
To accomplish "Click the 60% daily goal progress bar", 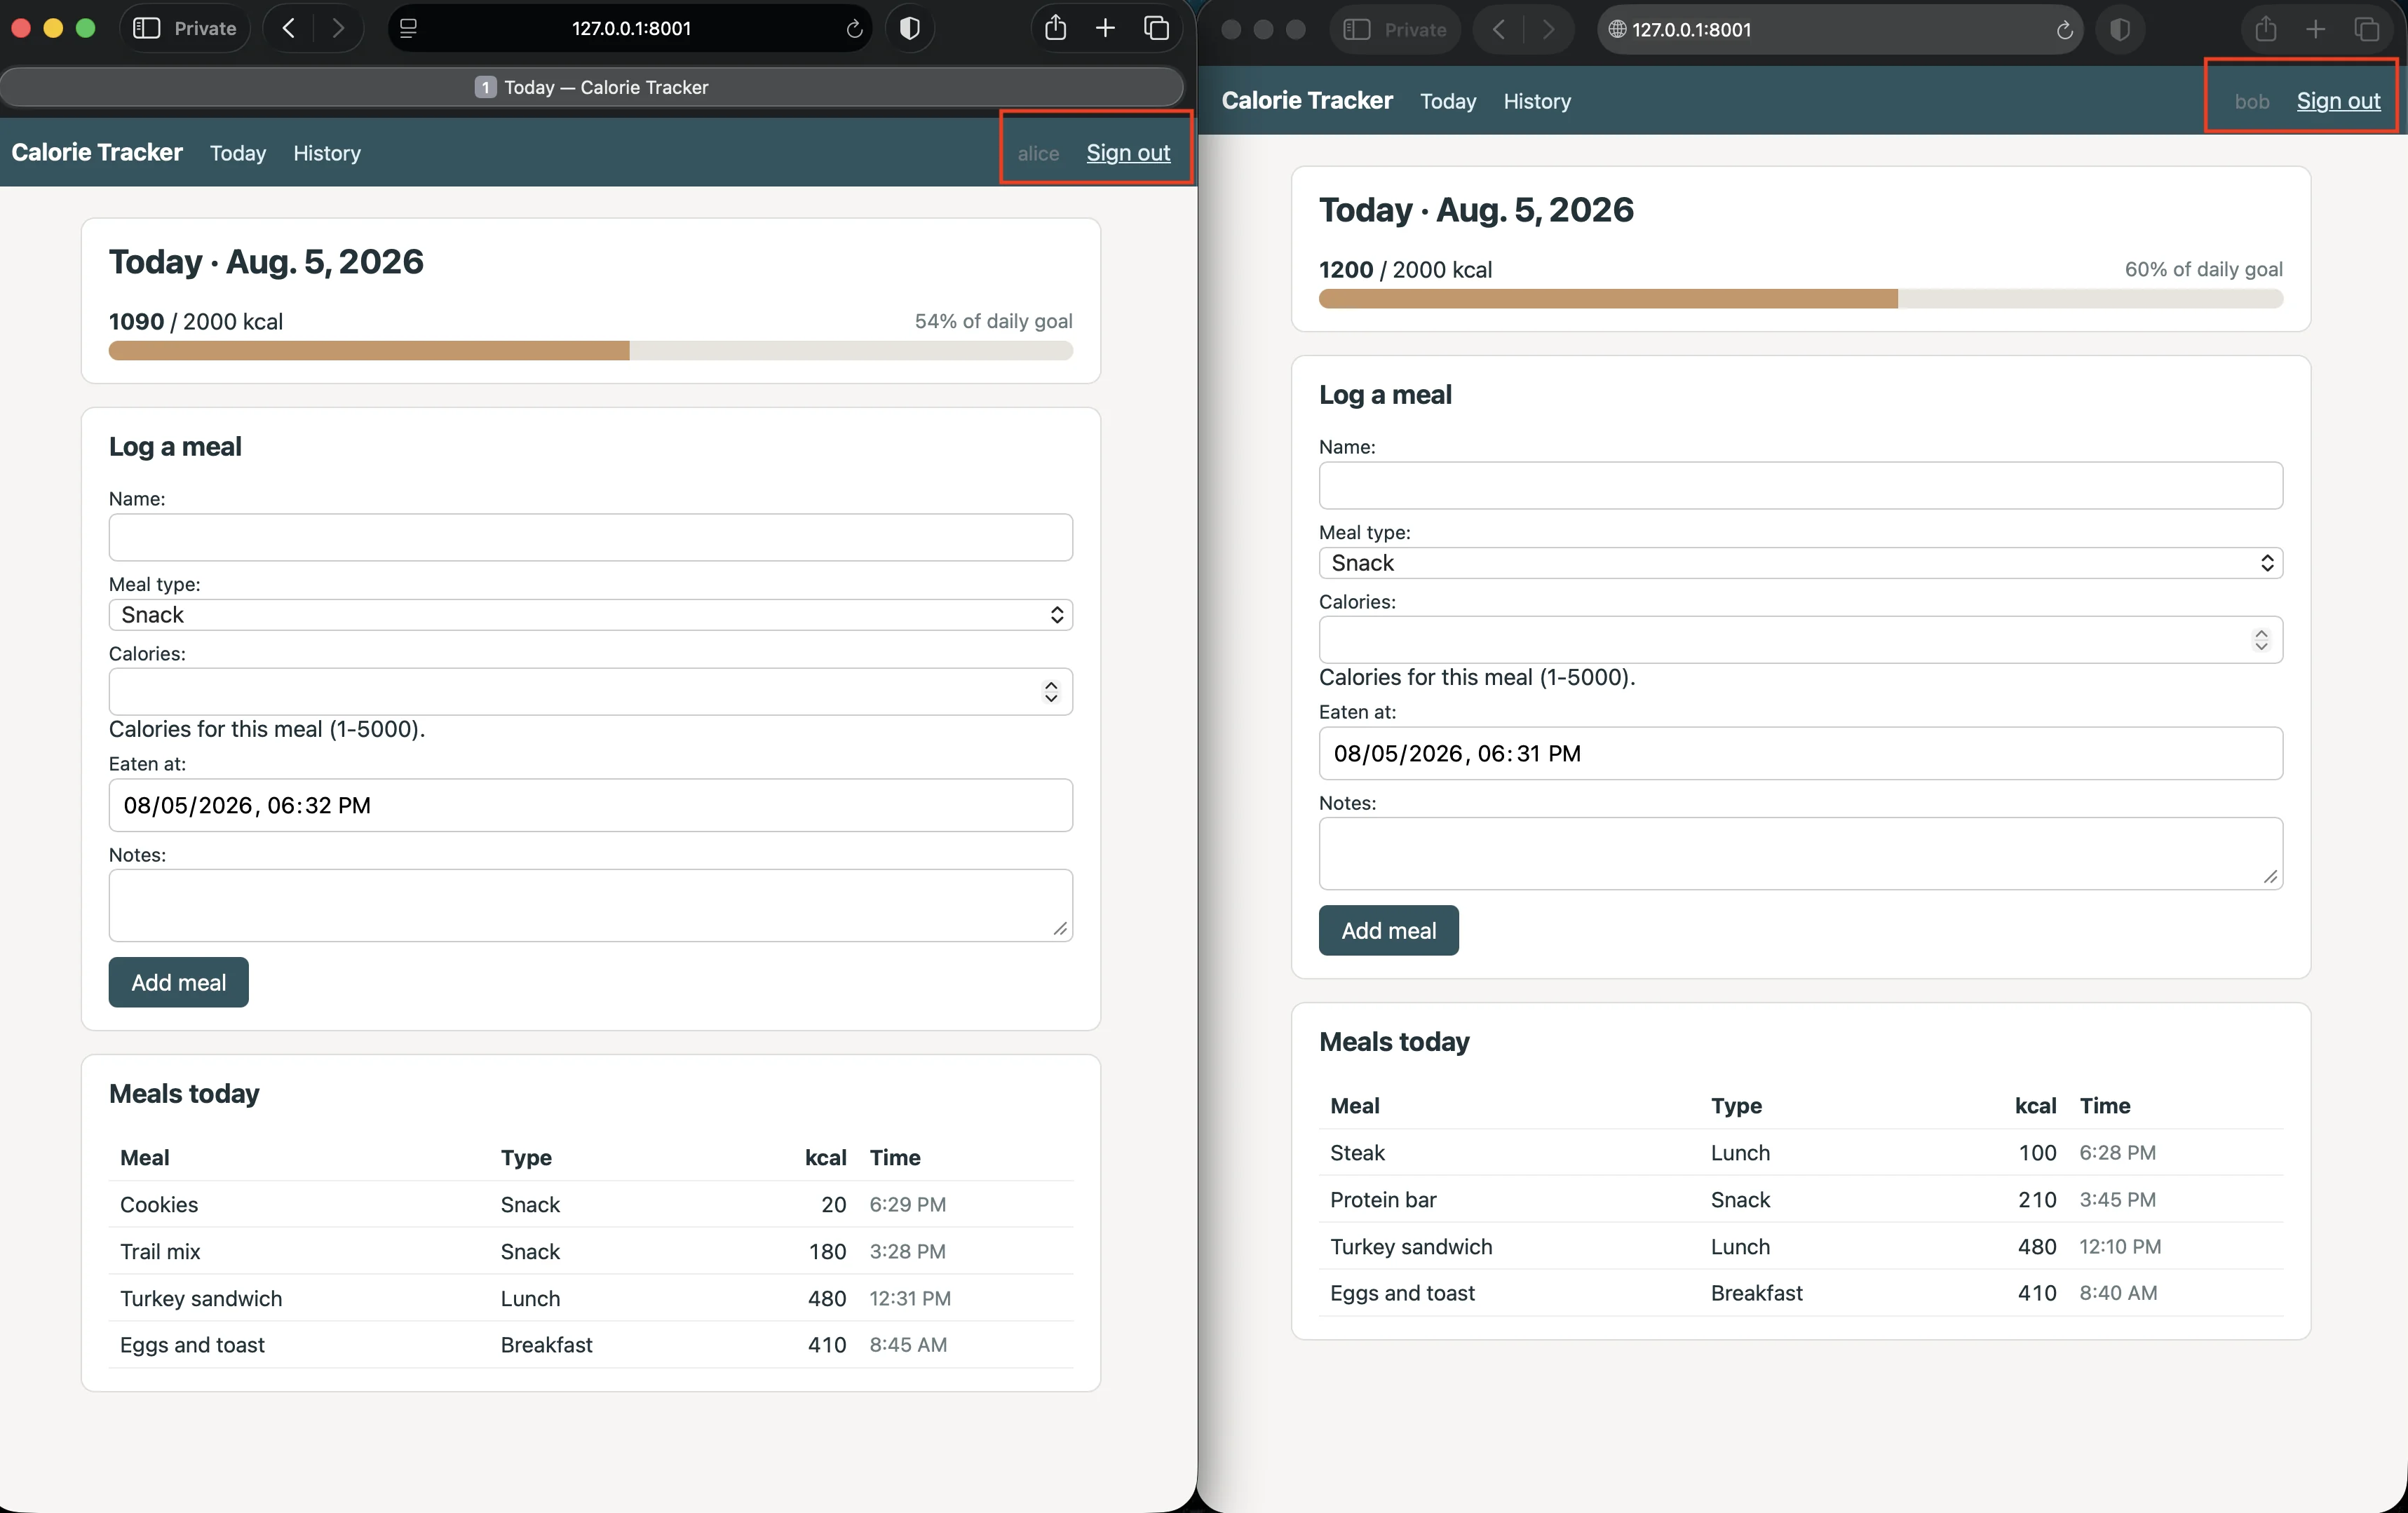I will [x=1800, y=299].
